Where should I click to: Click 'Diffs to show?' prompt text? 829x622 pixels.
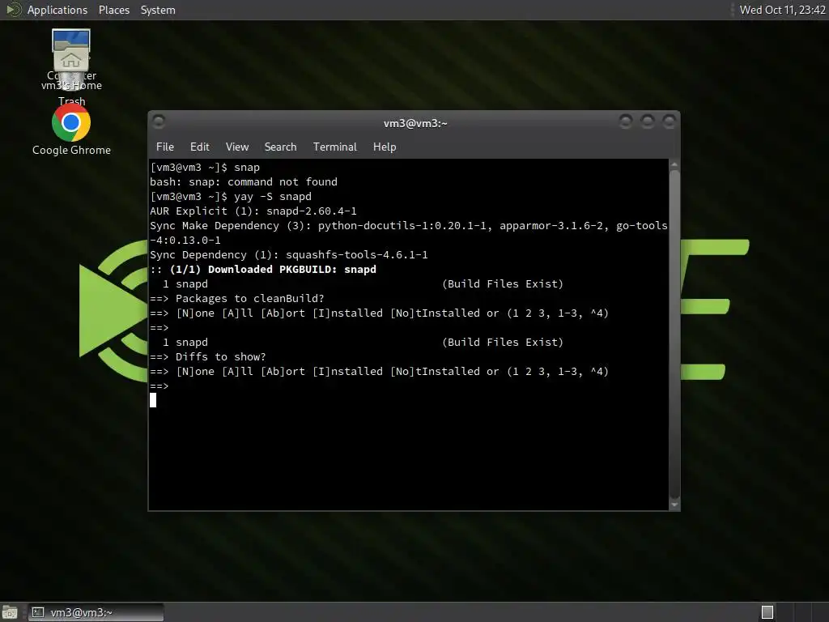coord(220,357)
